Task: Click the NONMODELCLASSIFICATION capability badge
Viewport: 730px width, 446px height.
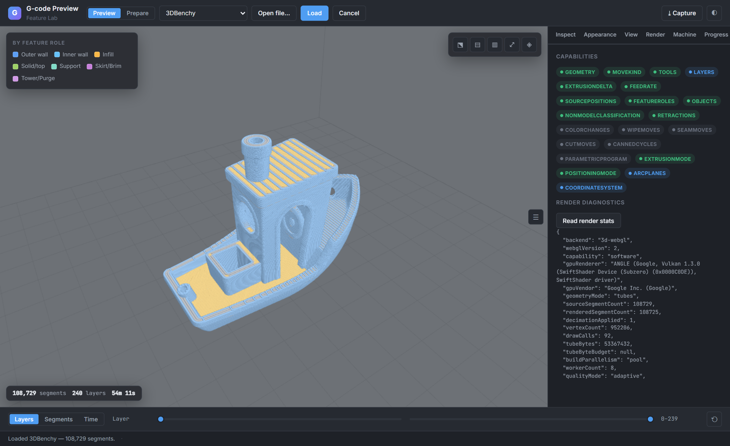Action: point(600,115)
